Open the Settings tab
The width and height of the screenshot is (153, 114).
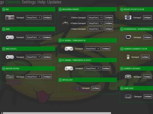(x=29, y=2)
